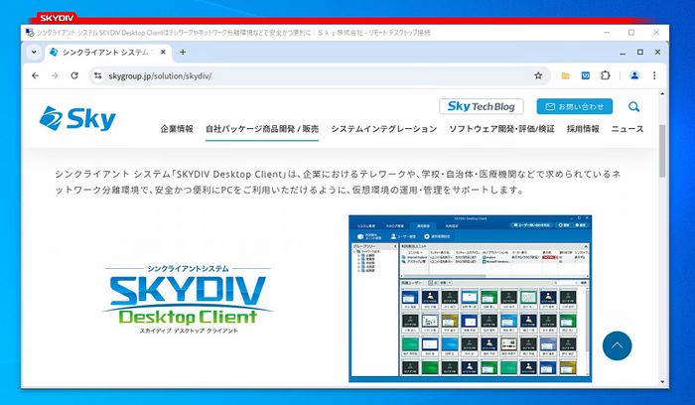This screenshot has height=405, width=695.
Task: Open the user profile icon
Action: 634,75
